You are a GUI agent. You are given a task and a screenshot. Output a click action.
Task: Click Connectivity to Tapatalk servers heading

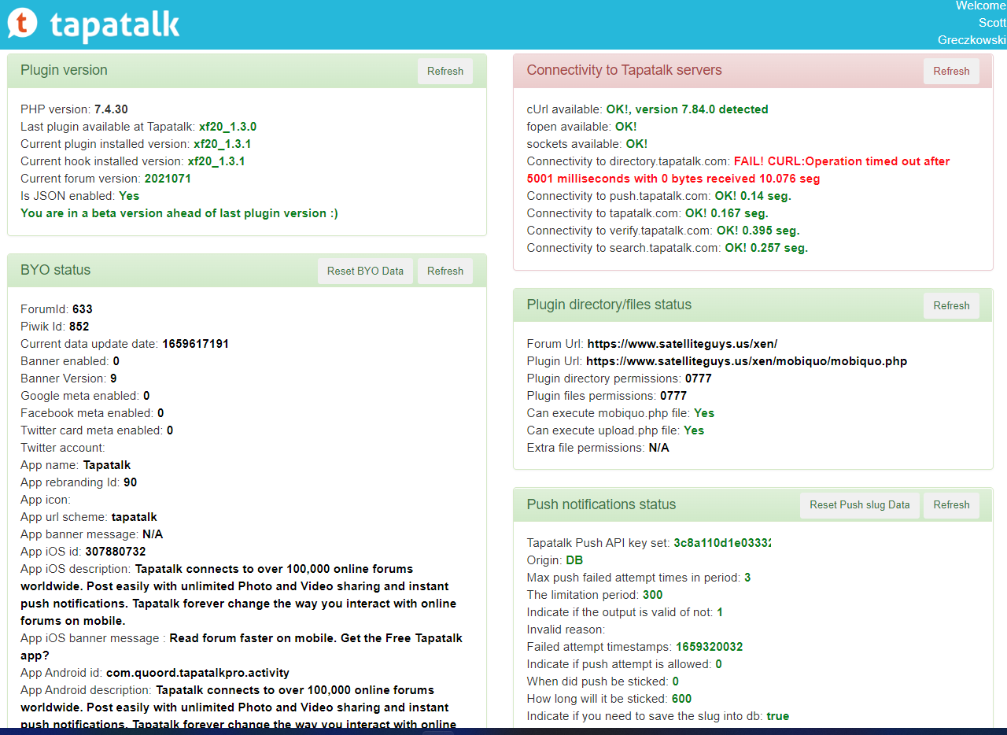(624, 70)
